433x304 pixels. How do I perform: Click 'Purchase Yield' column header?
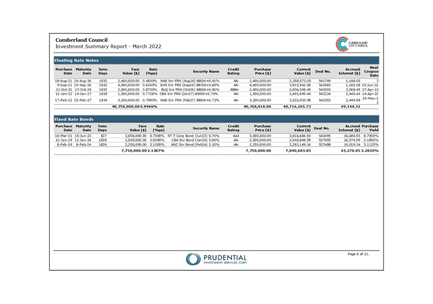click(370, 128)
